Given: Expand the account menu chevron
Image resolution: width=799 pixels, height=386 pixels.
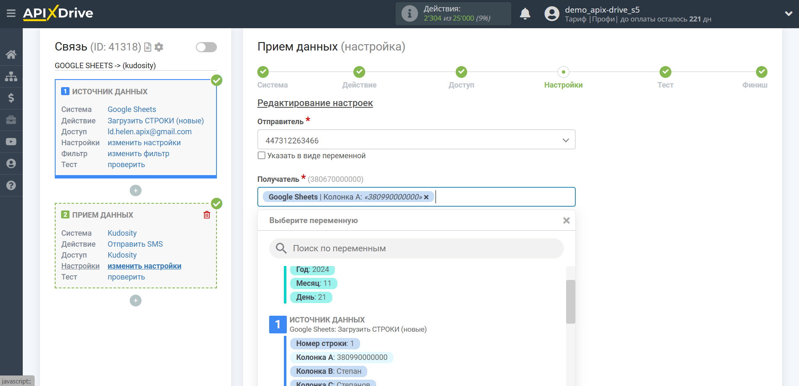Looking at the screenshot, I should [788, 13].
